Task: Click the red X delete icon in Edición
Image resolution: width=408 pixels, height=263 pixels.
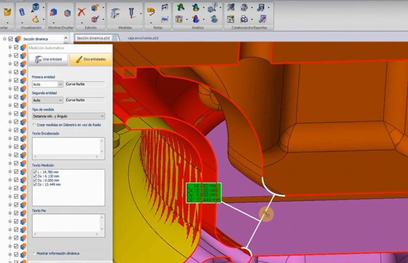Action: [82, 11]
